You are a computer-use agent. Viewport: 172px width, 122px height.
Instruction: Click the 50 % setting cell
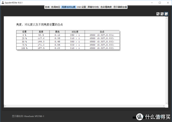24,42
